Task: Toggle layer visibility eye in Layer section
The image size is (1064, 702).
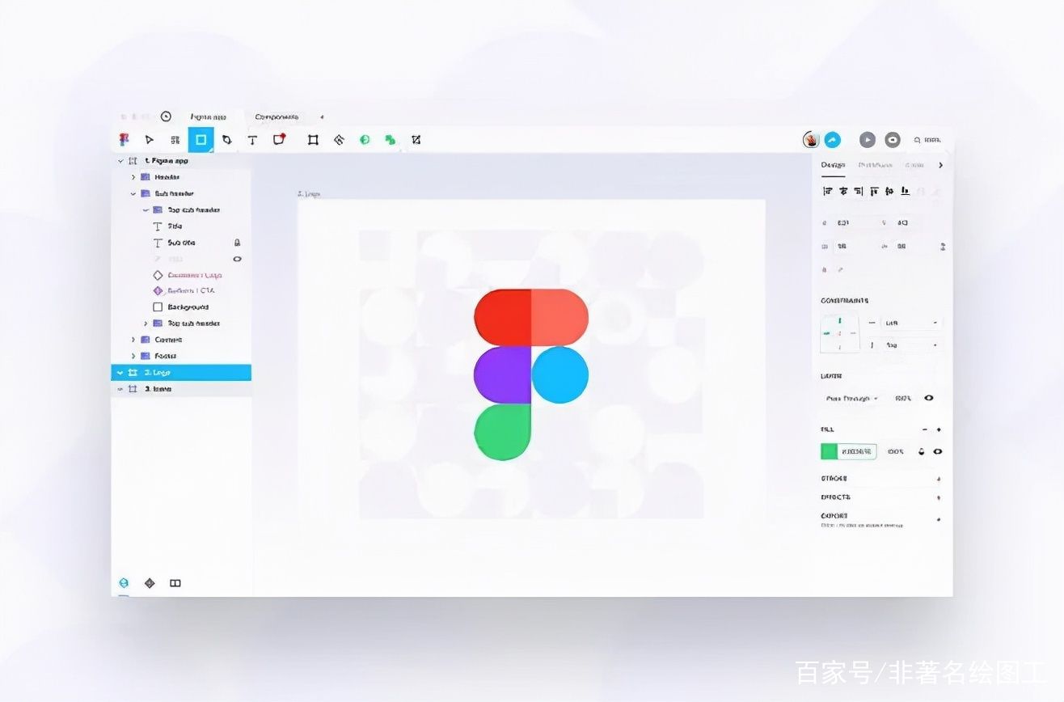Action: pyautogui.click(x=928, y=398)
